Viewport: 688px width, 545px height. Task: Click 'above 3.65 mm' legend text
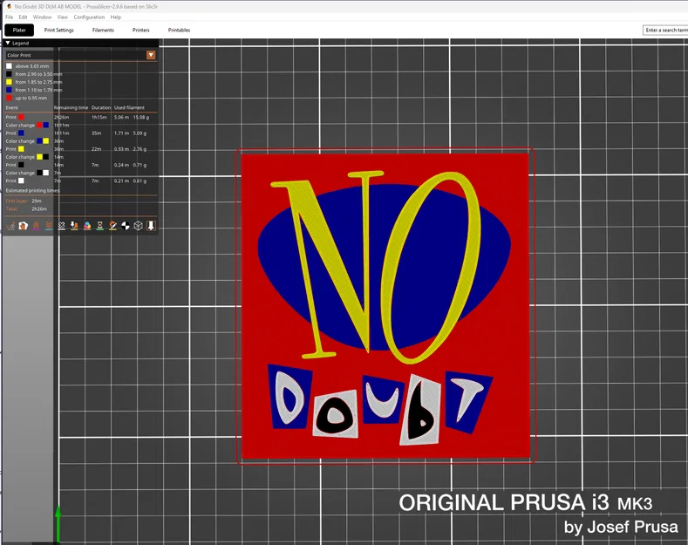tap(32, 66)
